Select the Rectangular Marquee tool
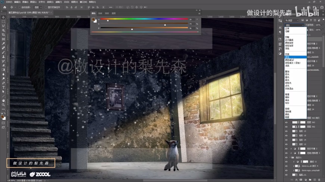 pyautogui.click(x=3, y=22)
